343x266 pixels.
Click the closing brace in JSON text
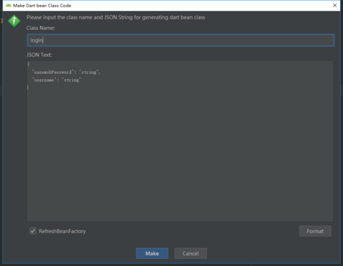point(28,87)
